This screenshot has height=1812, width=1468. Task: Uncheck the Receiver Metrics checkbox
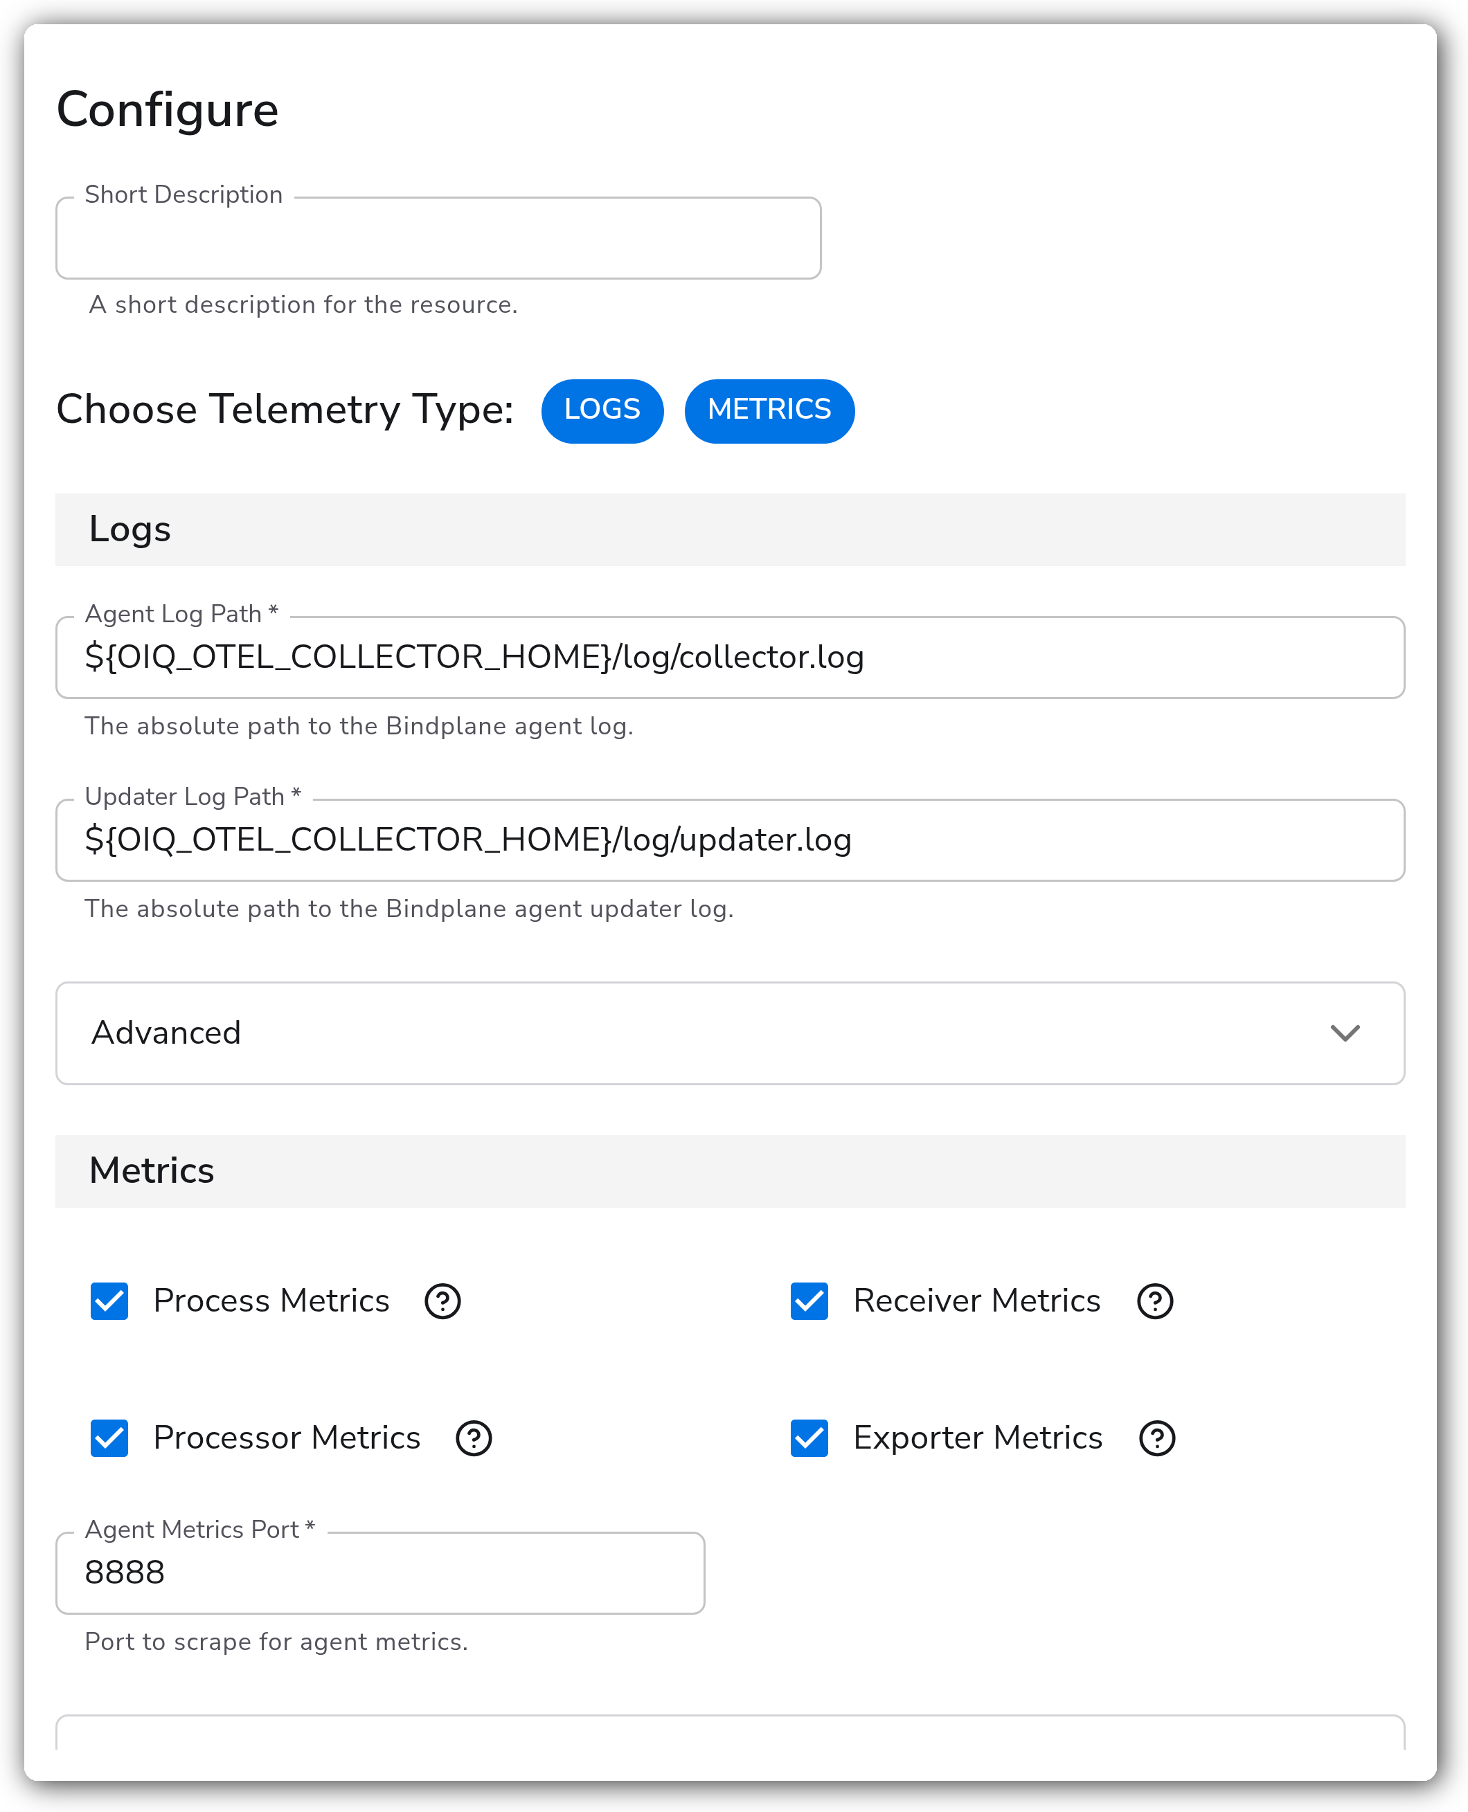[809, 1301]
